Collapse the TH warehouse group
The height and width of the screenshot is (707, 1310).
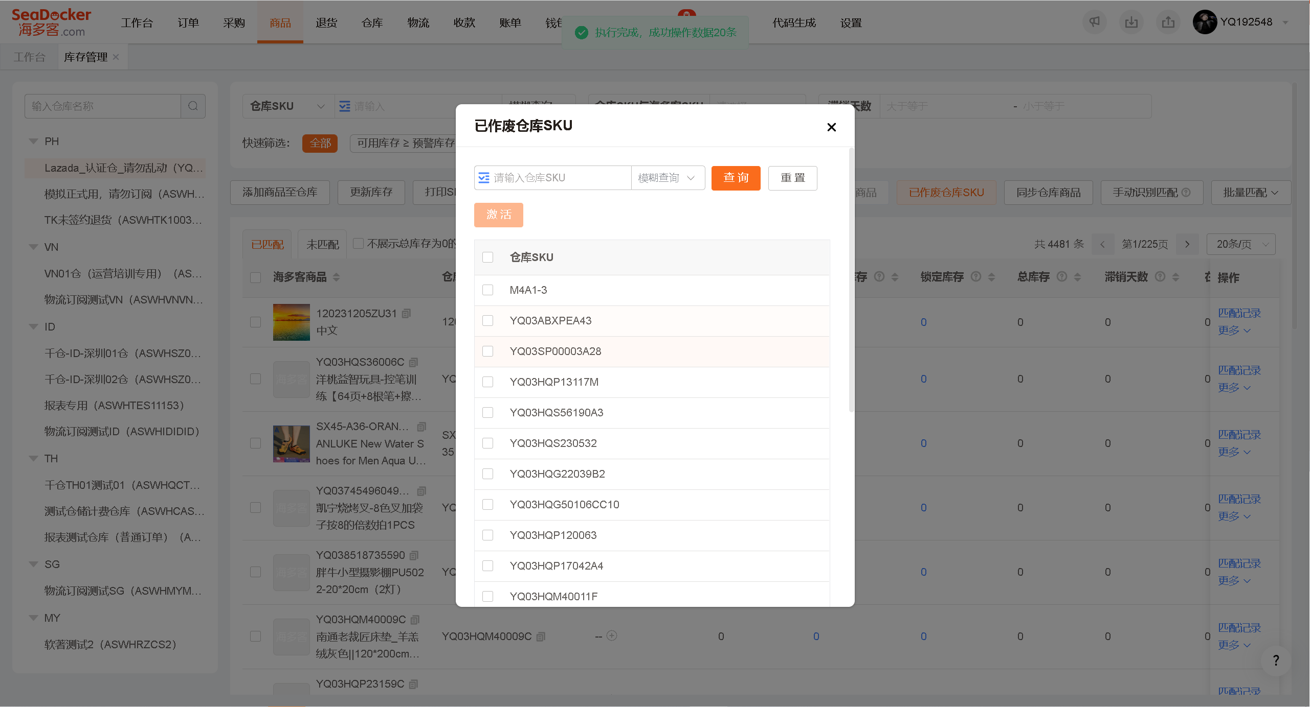[x=34, y=459]
